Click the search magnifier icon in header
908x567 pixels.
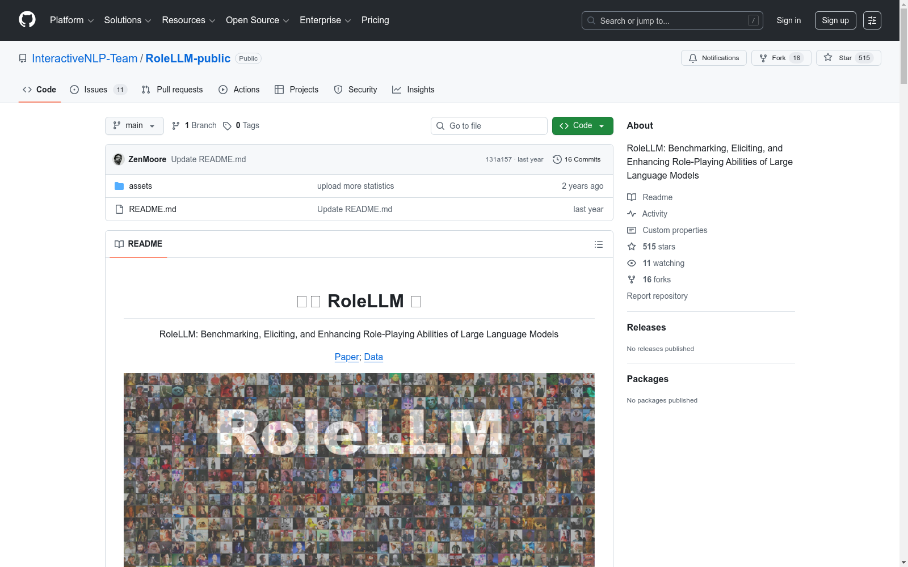[591, 20]
